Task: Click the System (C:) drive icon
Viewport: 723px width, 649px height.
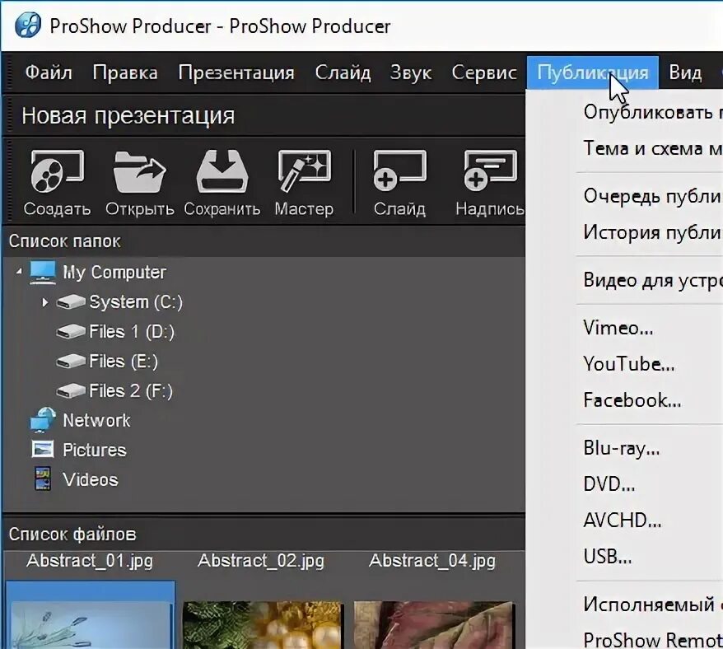Action: coord(71,302)
